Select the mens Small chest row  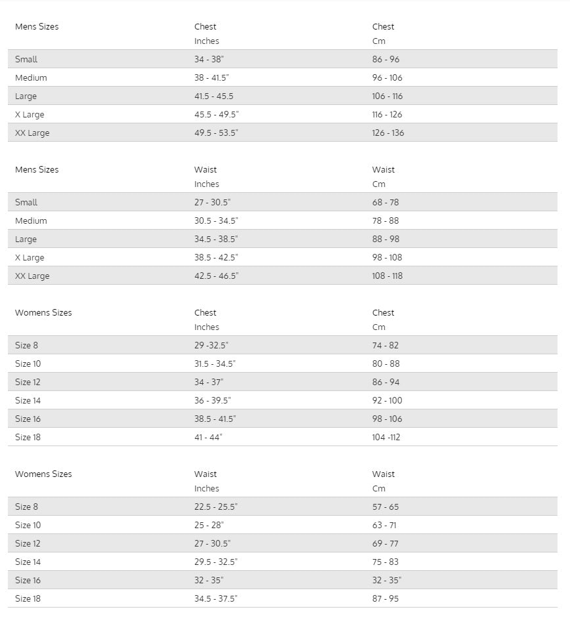click(x=282, y=59)
